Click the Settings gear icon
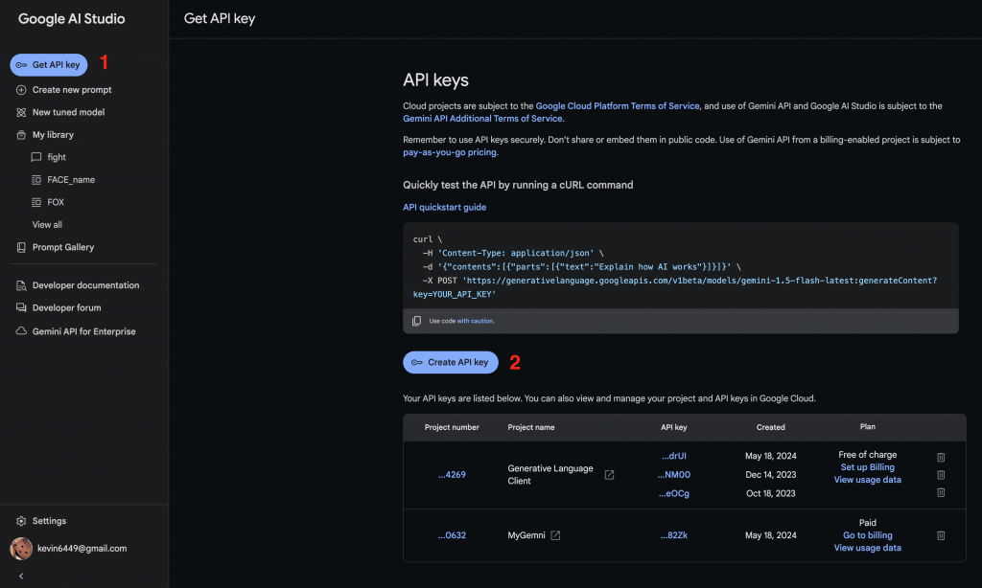This screenshot has width=982, height=588. [x=21, y=521]
